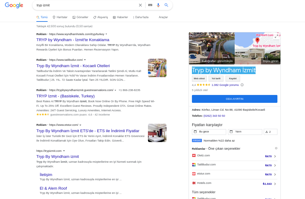Open Fotoğrafları görüntüleyin hotel photo
Screen dimensions: 305x199
[212, 48]
